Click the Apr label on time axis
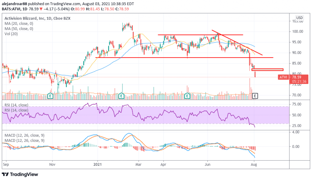The width and height of the screenshot is (312, 180). (x=163, y=164)
